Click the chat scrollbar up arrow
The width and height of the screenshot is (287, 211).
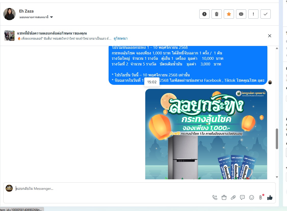pos(277,49)
